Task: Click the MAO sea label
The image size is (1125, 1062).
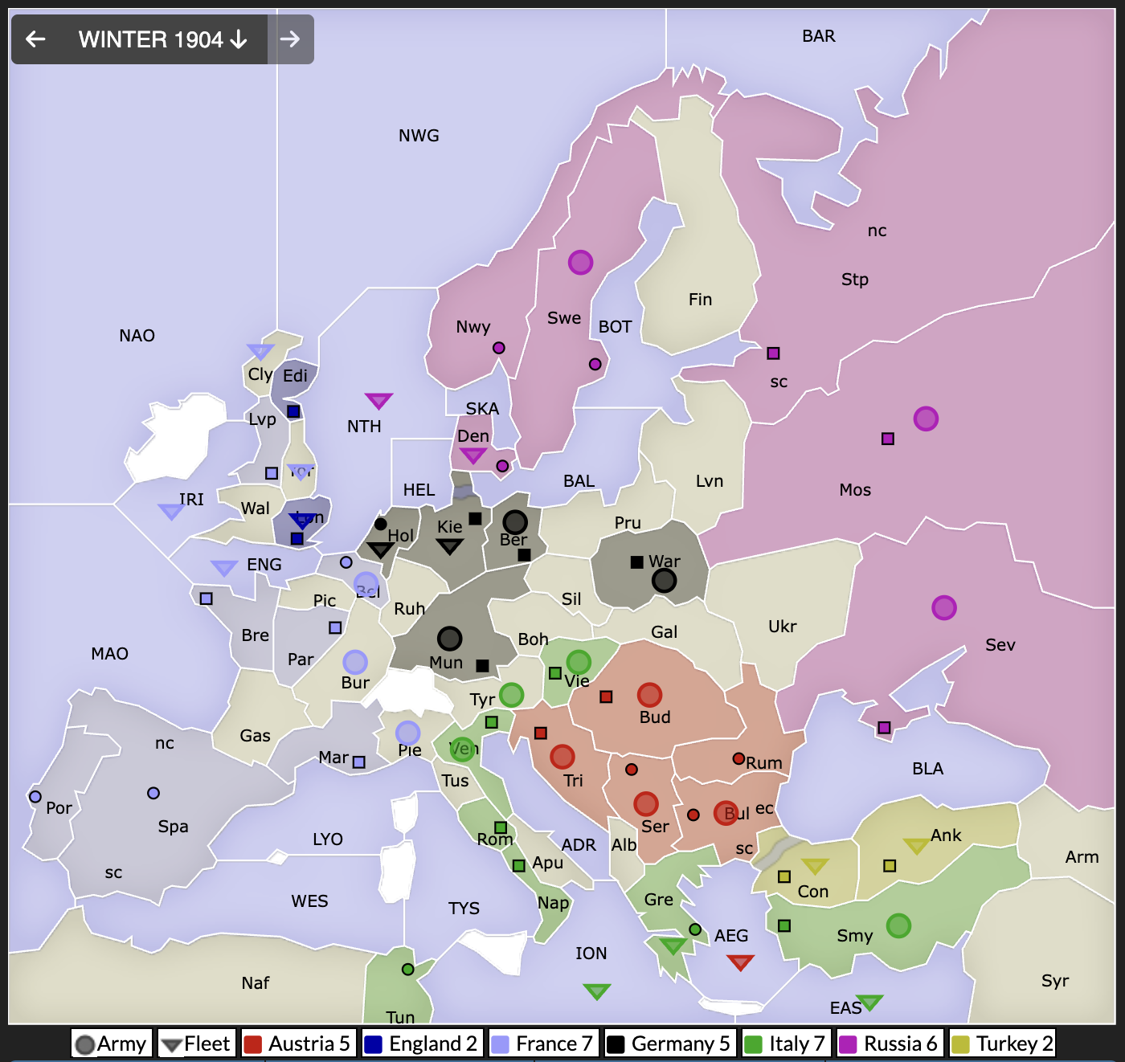Action: [x=110, y=654]
